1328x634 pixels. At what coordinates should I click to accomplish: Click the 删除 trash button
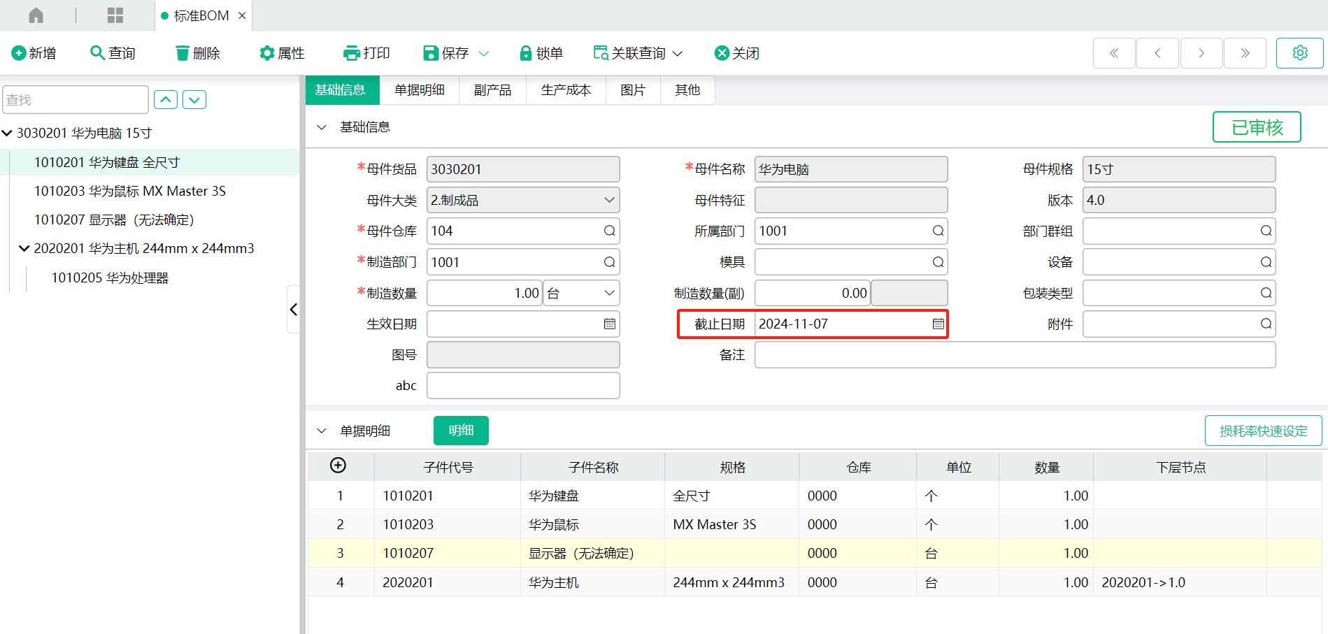198,53
